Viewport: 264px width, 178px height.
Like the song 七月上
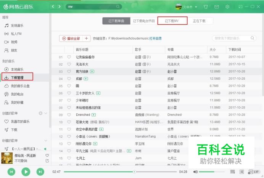[69, 158]
